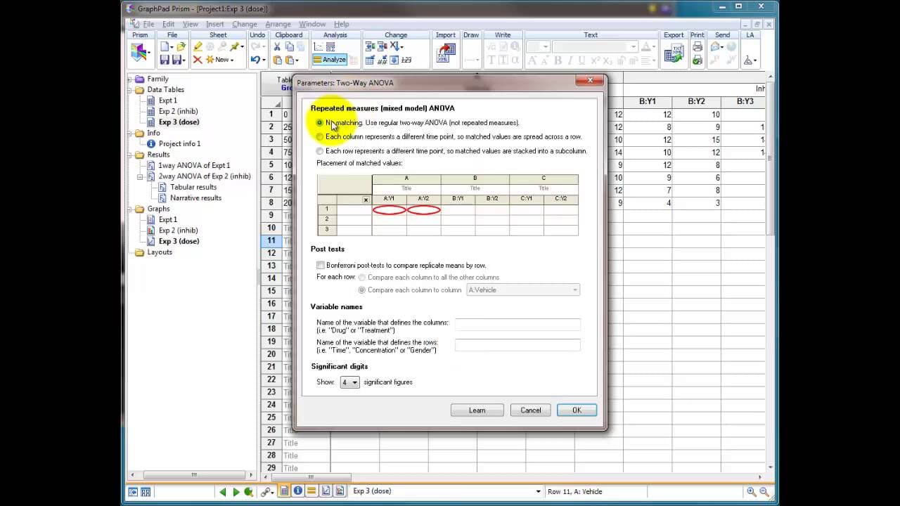900x506 pixels.
Task: Click the Prism logo button in toolbar
Action: click(139, 52)
